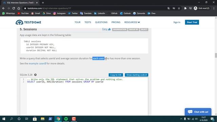217x122 pixels.
Task: Switch to Chrome on the taskbar
Action: coord(58,119)
